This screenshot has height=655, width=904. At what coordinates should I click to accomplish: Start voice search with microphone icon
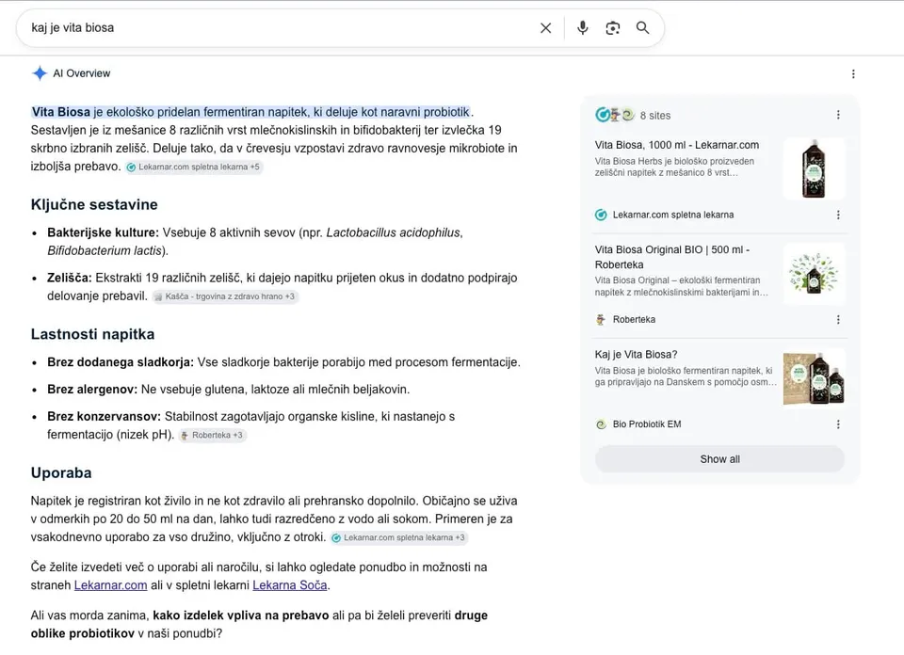click(582, 27)
